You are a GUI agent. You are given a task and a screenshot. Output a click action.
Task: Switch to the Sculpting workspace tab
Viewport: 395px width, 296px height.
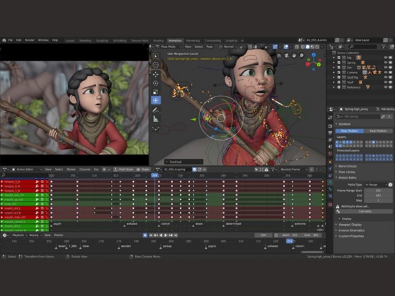(x=102, y=41)
